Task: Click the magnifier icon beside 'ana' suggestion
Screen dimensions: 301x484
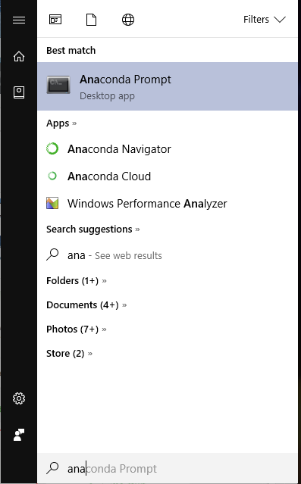Action: (52, 254)
